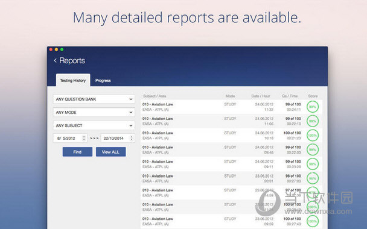The width and height of the screenshot is (367, 229).
Task: Open the 99% score circle for the 11:32 test
Action: [x=313, y=107]
